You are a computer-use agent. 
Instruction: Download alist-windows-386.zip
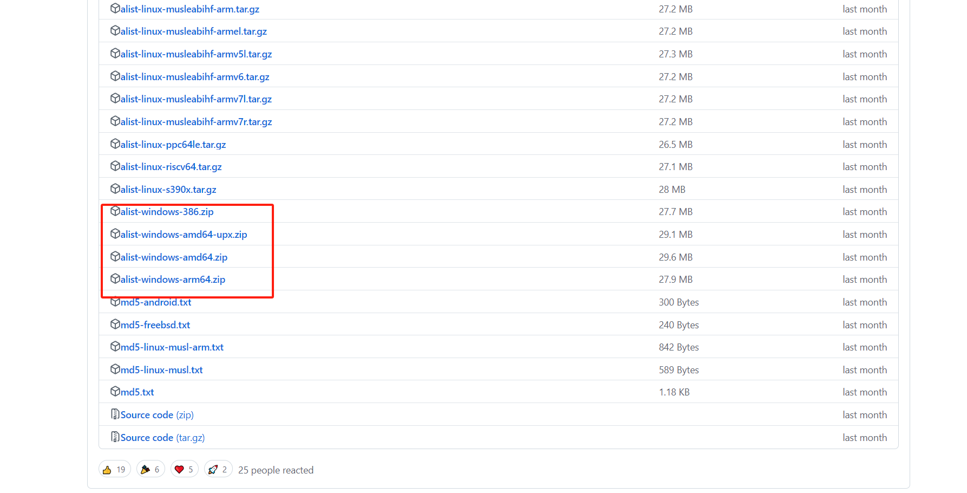tap(167, 212)
